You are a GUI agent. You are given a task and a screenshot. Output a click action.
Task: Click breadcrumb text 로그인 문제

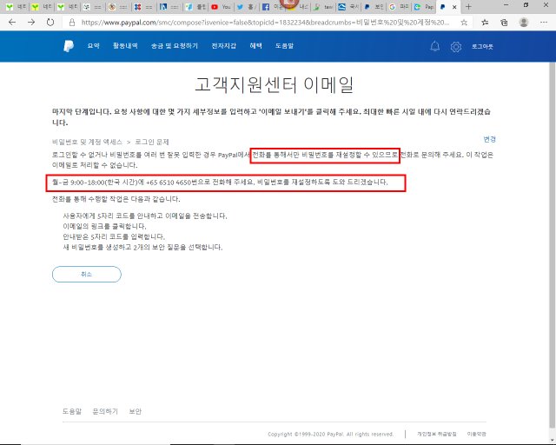(x=152, y=142)
